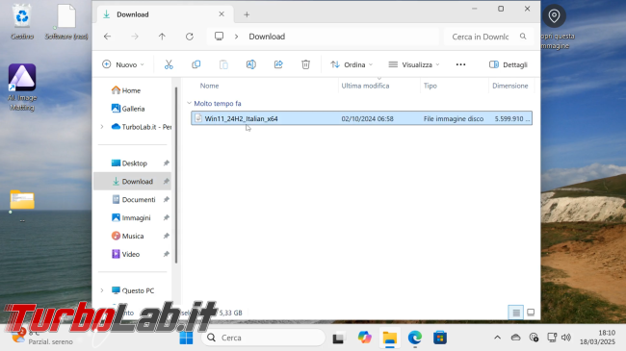The width and height of the screenshot is (626, 351).
Task: Go back with the left arrow
Action: (108, 37)
